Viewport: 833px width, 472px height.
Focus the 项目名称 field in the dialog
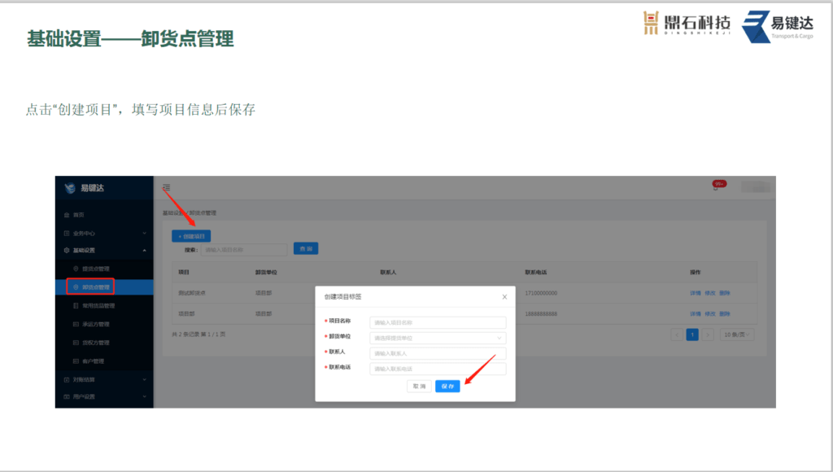click(x=438, y=322)
